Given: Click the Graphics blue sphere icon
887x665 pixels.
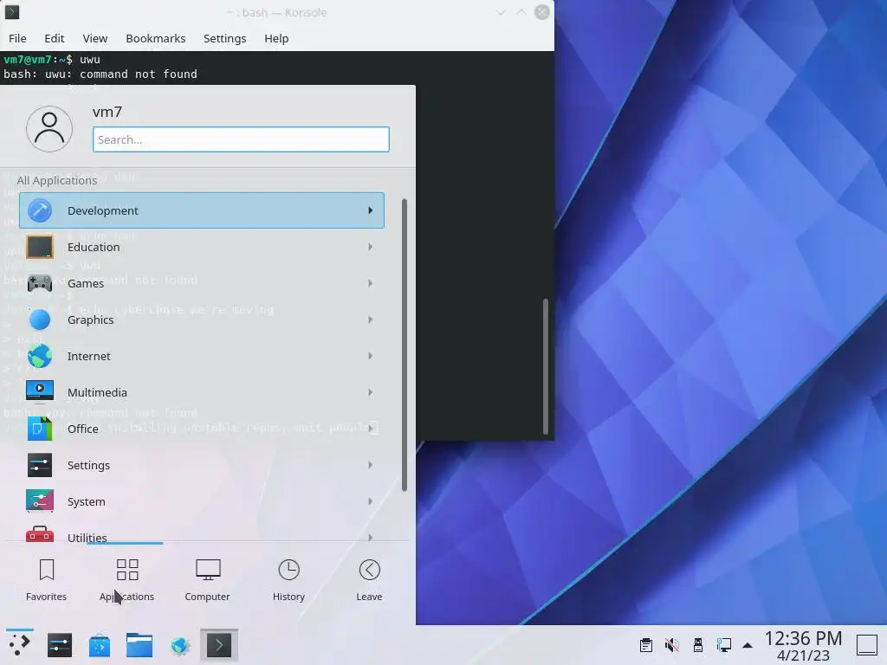Looking at the screenshot, I should 40,320.
